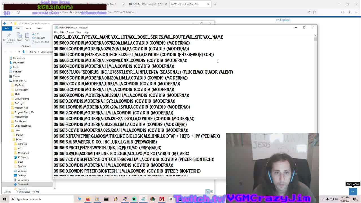
Task: Click the Paste icon in Explorer ribbon
Action: [27, 35]
